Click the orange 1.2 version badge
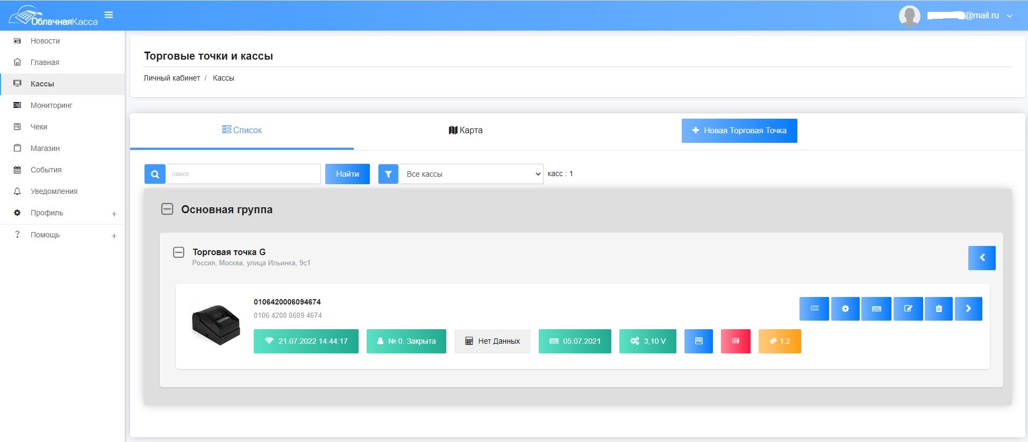Image resolution: width=1028 pixels, height=442 pixels. click(x=780, y=341)
